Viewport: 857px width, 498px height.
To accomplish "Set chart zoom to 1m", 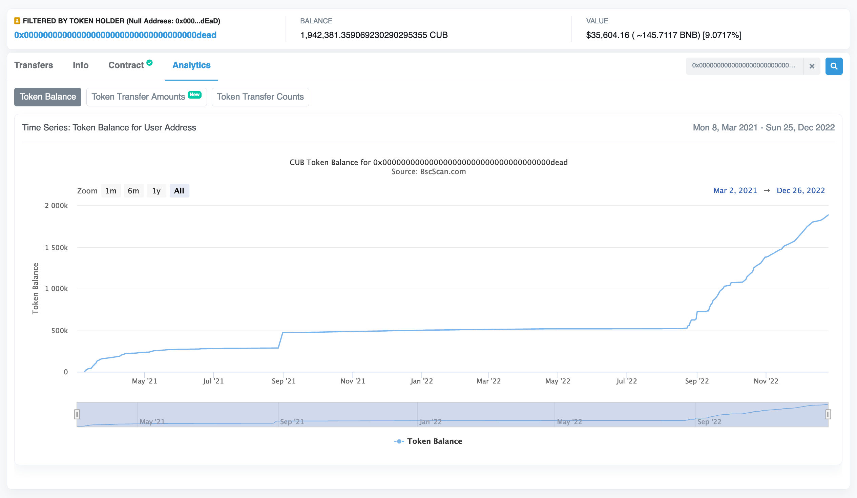I will pyautogui.click(x=111, y=191).
